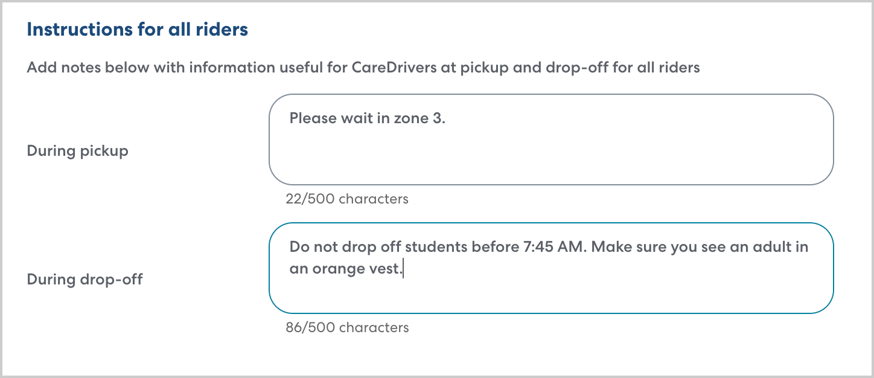Click the "Instructions for all riders" heading
This screenshot has width=874, height=378.
pos(137,30)
